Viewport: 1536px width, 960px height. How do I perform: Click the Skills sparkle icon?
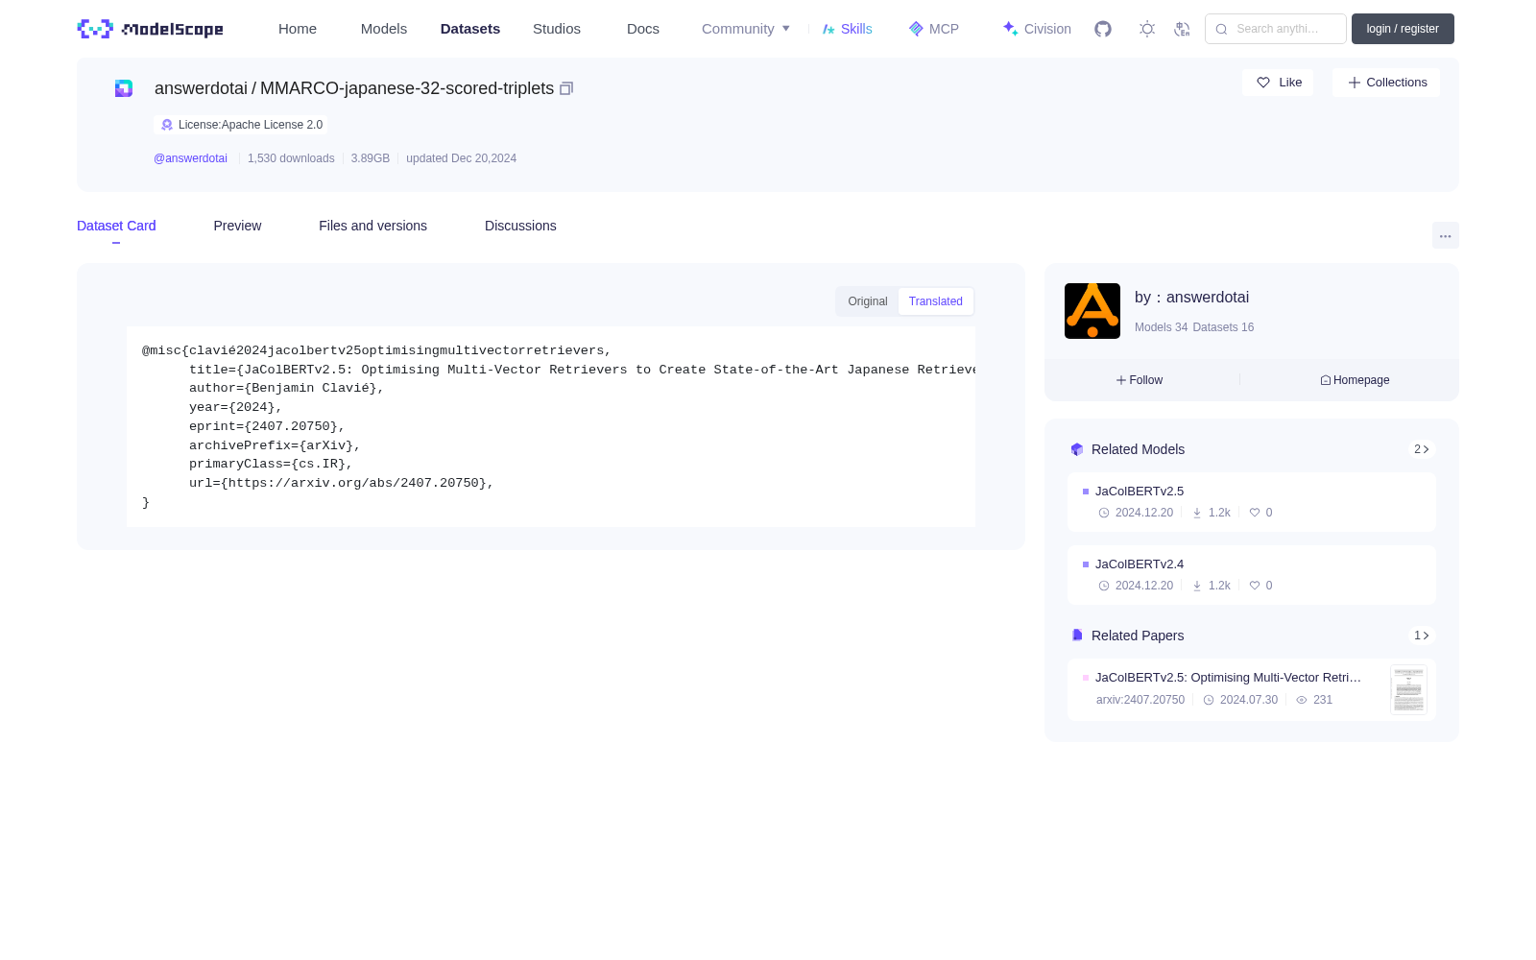coord(828,29)
